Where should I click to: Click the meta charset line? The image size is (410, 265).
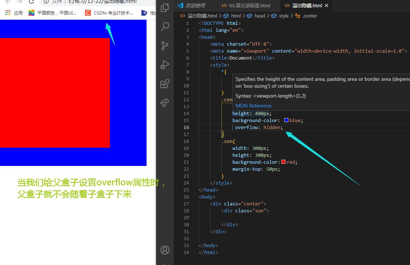pyautogui.click(x=241, y=44)
